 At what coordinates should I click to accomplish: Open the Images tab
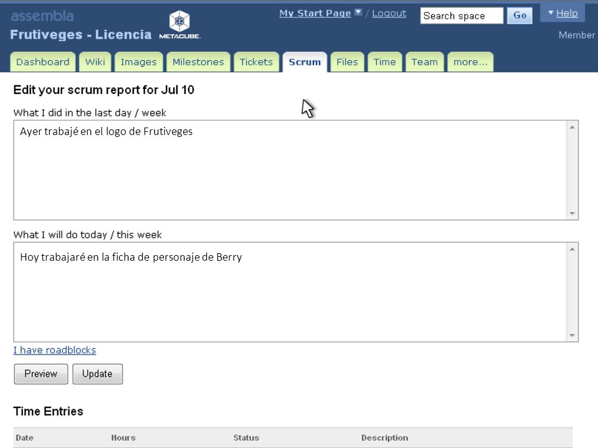pos(138,62)
